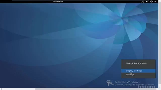Screen dimensions: 161x90
Task: Click the horizontal scrollbar thumb at bottom
Action: point(96,89)
